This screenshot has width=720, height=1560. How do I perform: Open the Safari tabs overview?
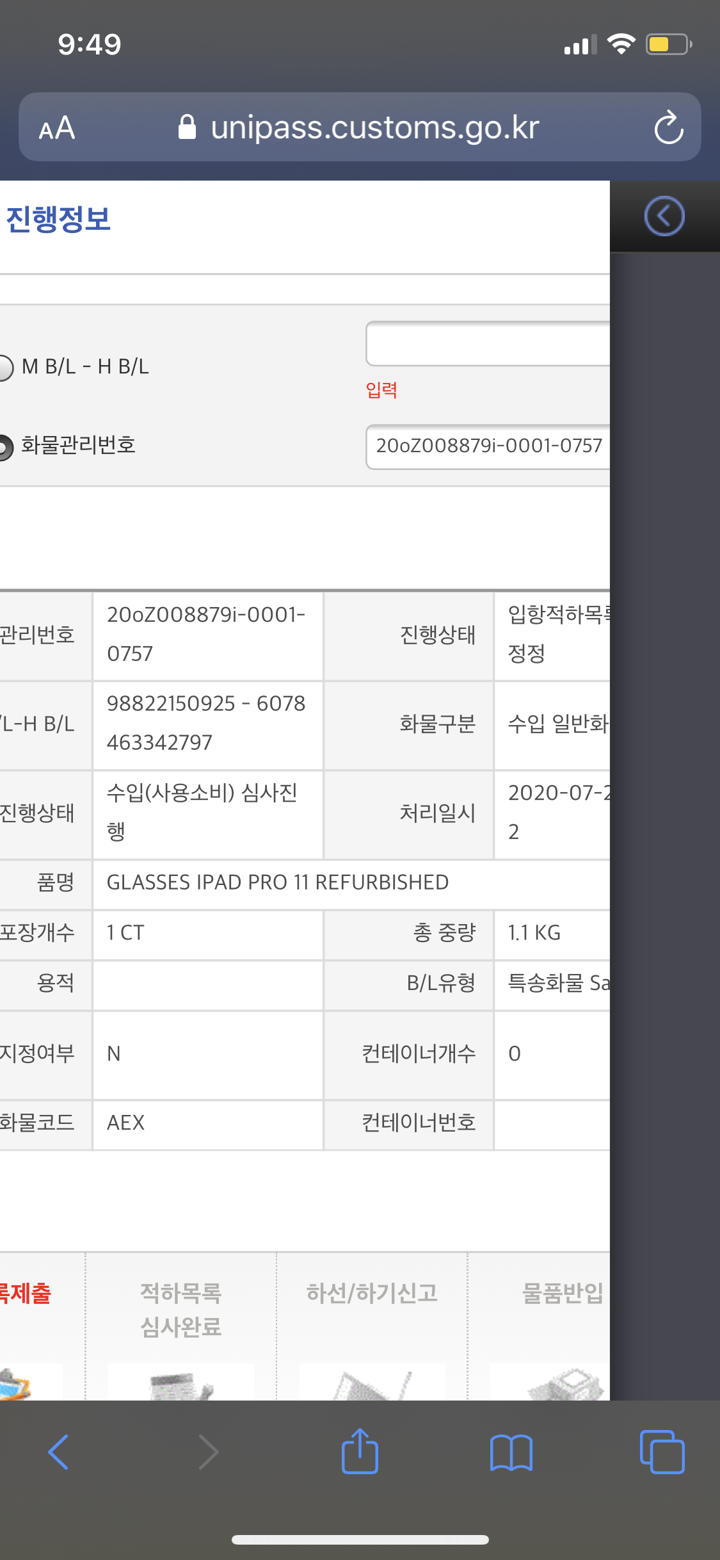point(662,1452)
